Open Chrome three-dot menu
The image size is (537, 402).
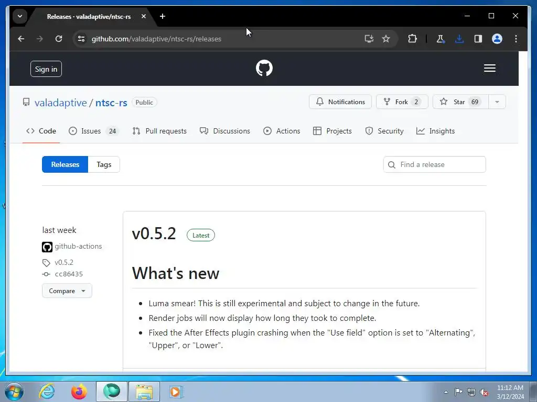pos(516,39)
